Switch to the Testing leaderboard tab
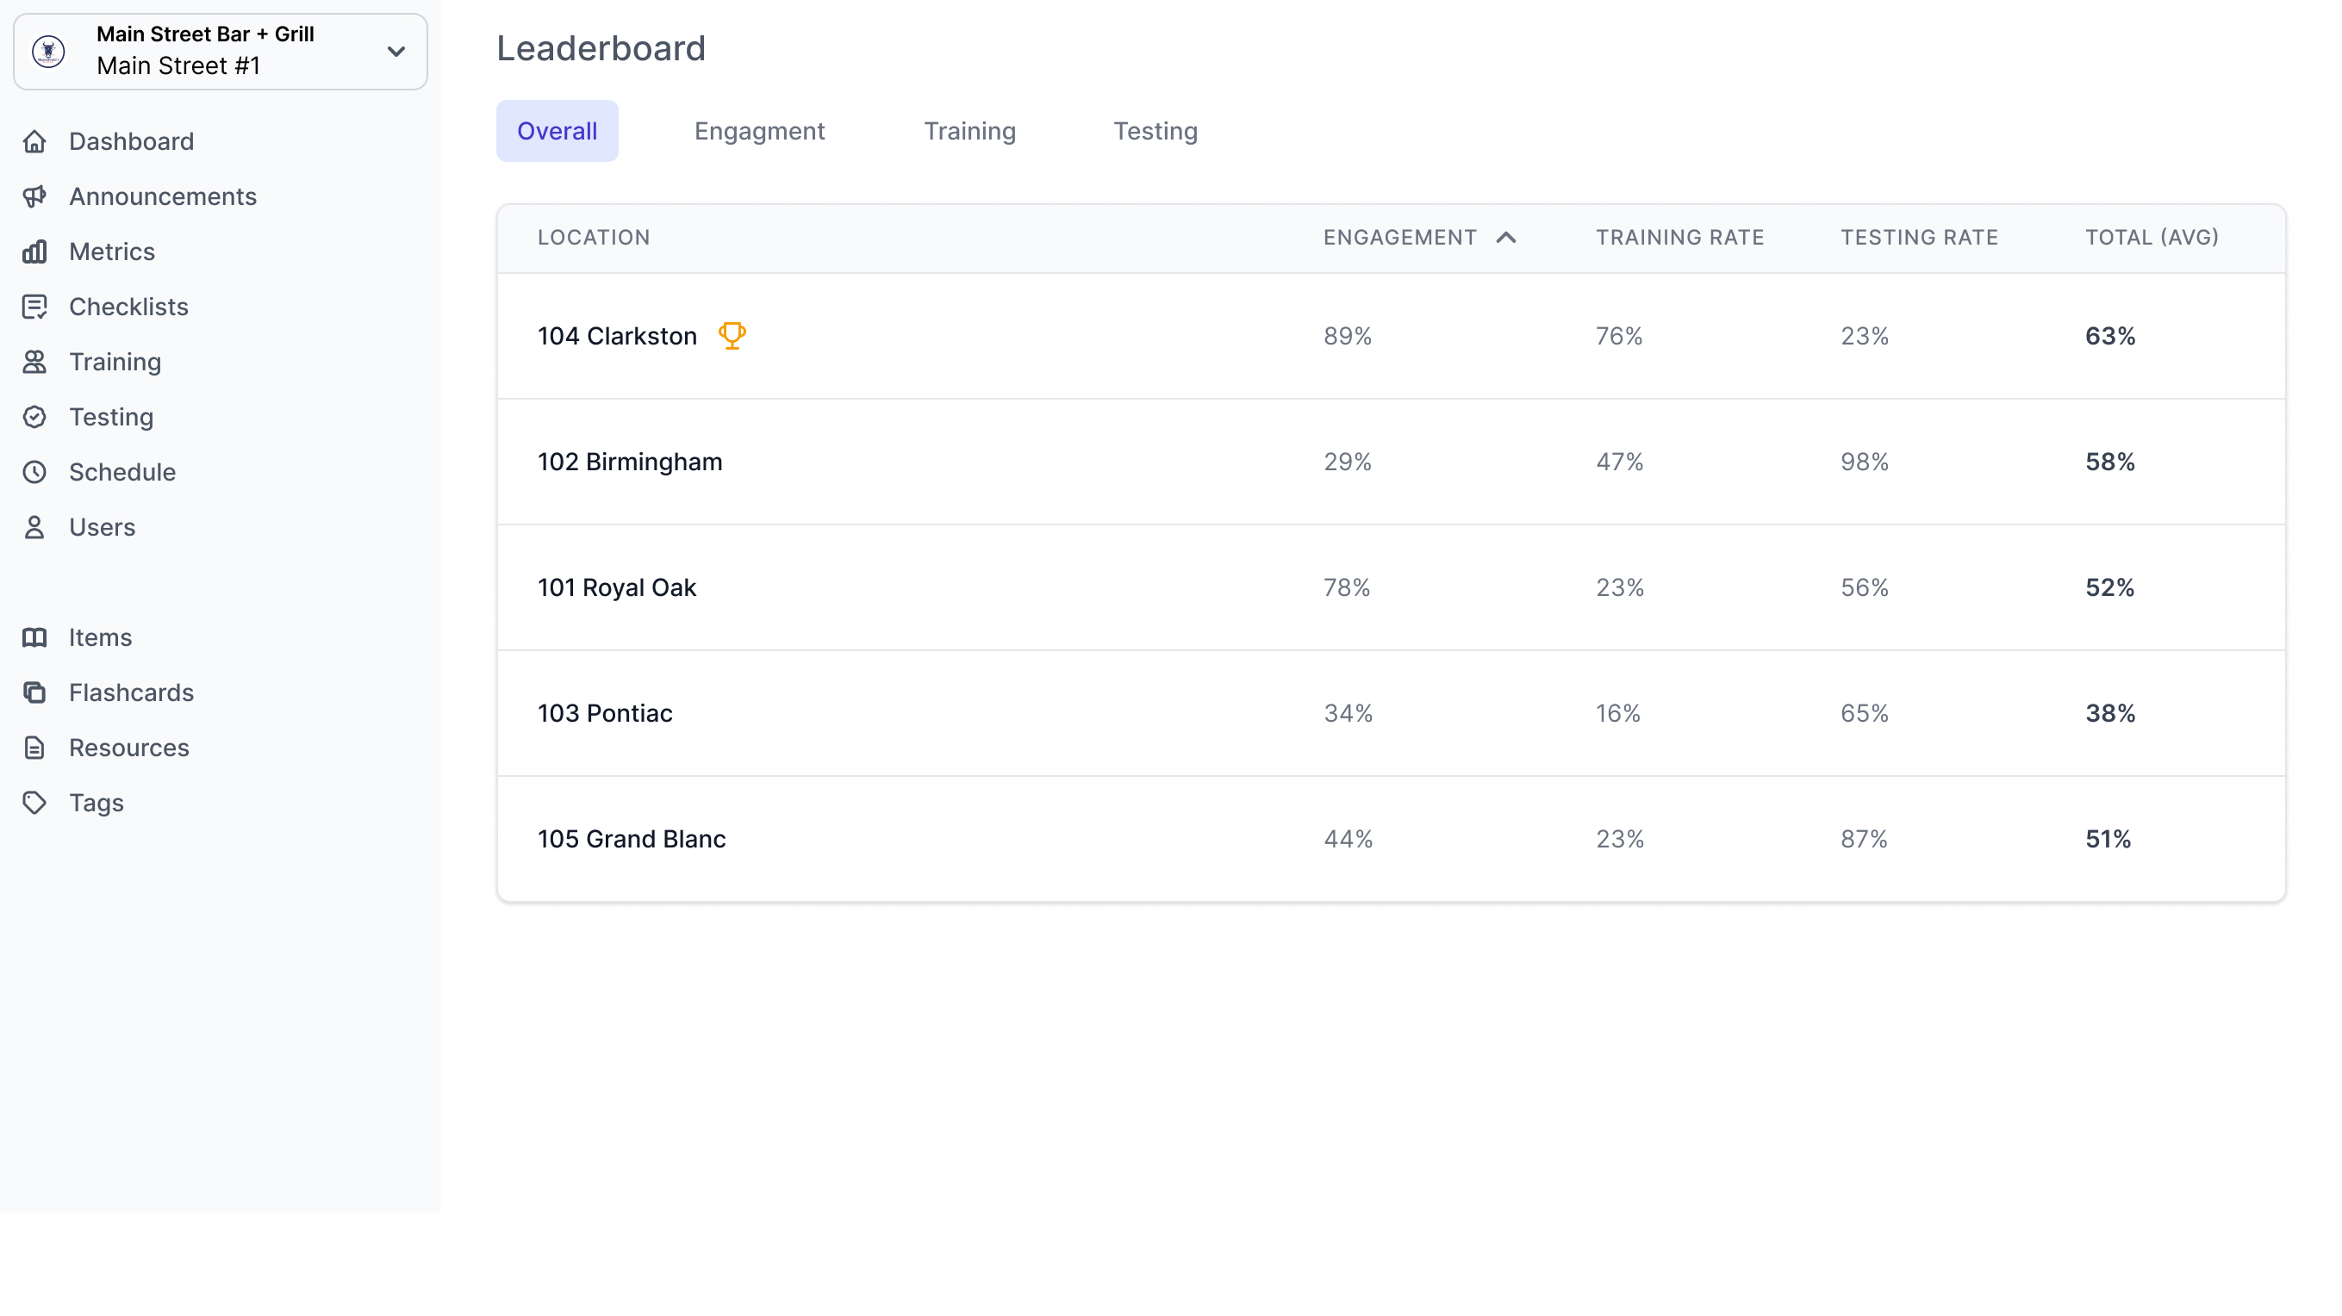This screenshot has width=2342, height=1316. (1155, 131)
